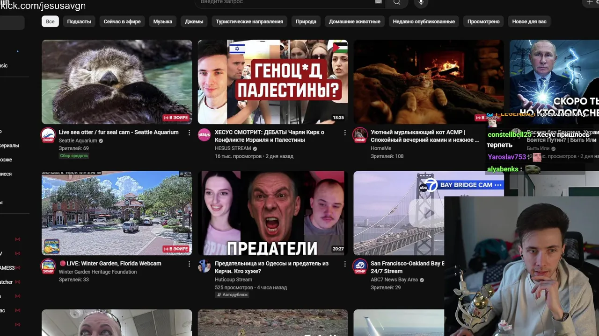The height and width of the screenshot is (336, 599).
Task: Click the Зрителей: 29 viewer count
Action: click(386, 287)
